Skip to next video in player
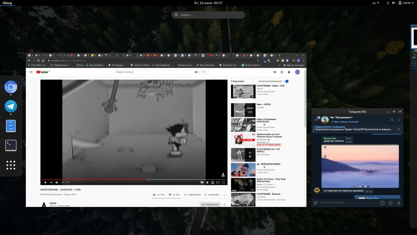 [51, 182]
